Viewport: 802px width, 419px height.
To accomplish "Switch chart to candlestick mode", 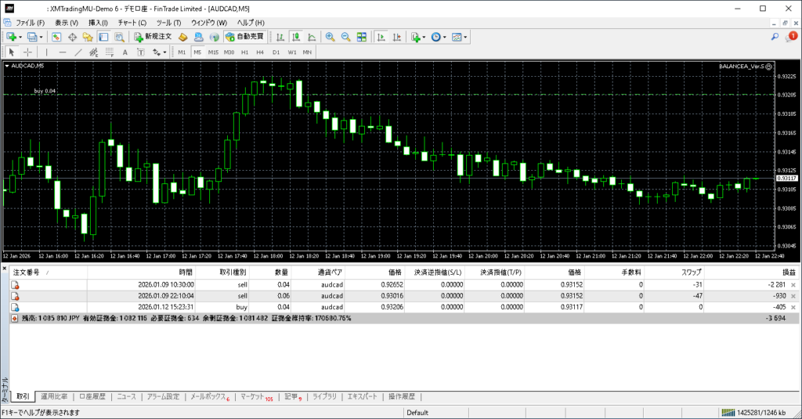I will tap(296, 37).
